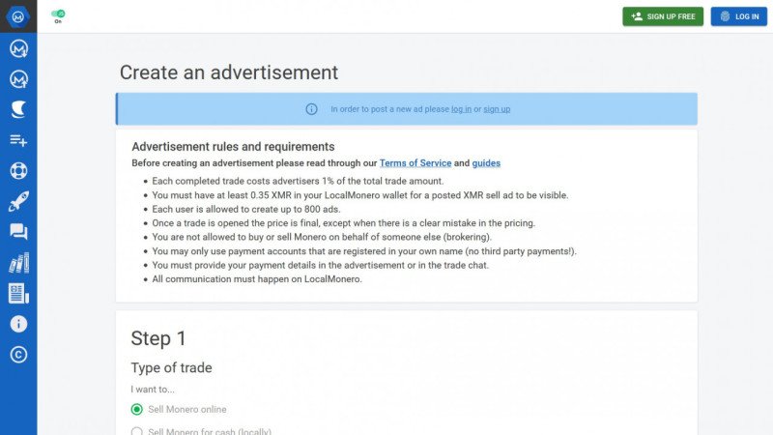773x435 pixels.
Task: Select the Sell Monero online radio button
Action: tap(136, 409)
